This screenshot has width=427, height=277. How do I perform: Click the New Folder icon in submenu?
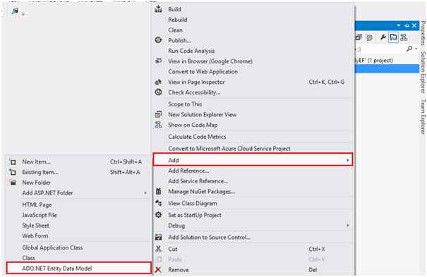click(13, 183)
